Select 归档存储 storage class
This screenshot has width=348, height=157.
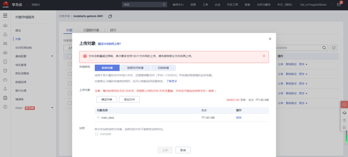[163, 68]
